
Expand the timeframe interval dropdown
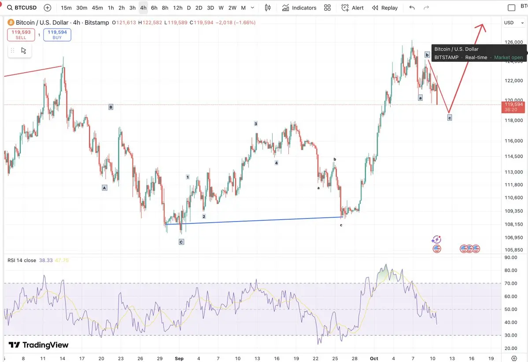(252, 8)
